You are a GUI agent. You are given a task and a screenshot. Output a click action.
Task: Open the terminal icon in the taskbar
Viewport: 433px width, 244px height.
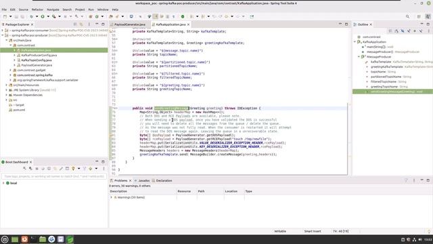click(33, 239)
